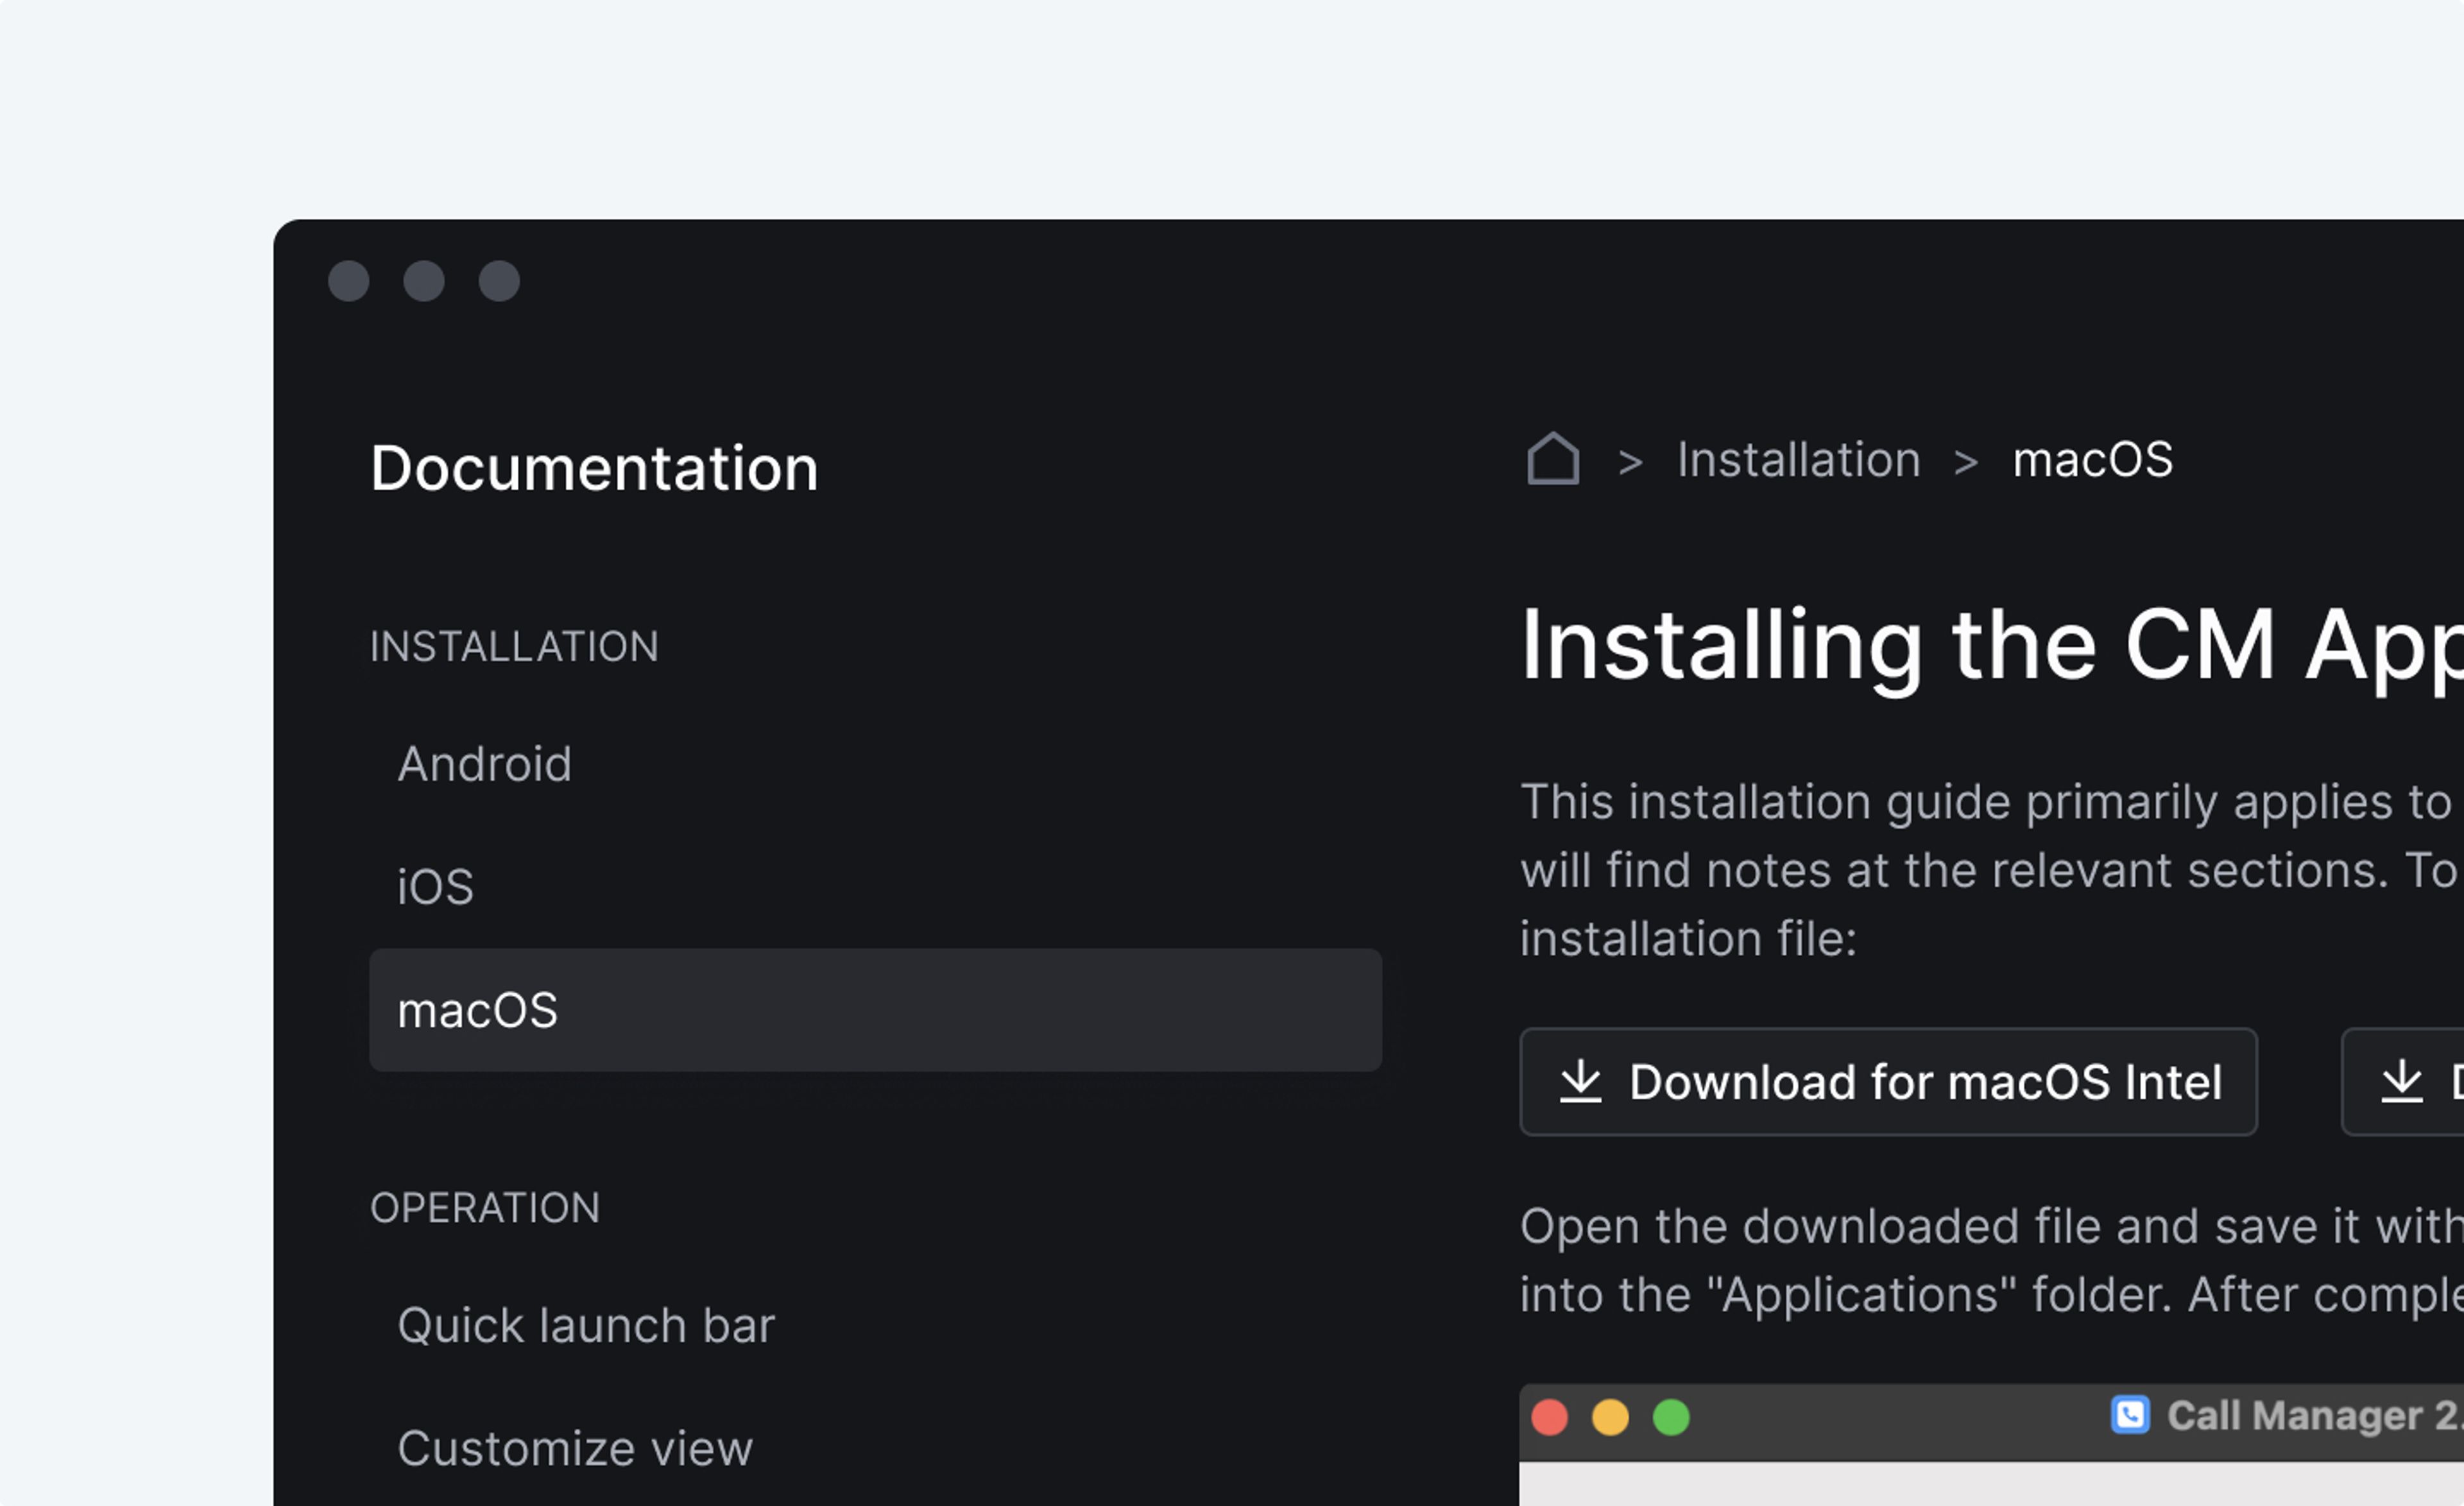Click the third gray window dot
Image resolution: width=2464 pixels, height=1506 pixels.
click(499, 281)
